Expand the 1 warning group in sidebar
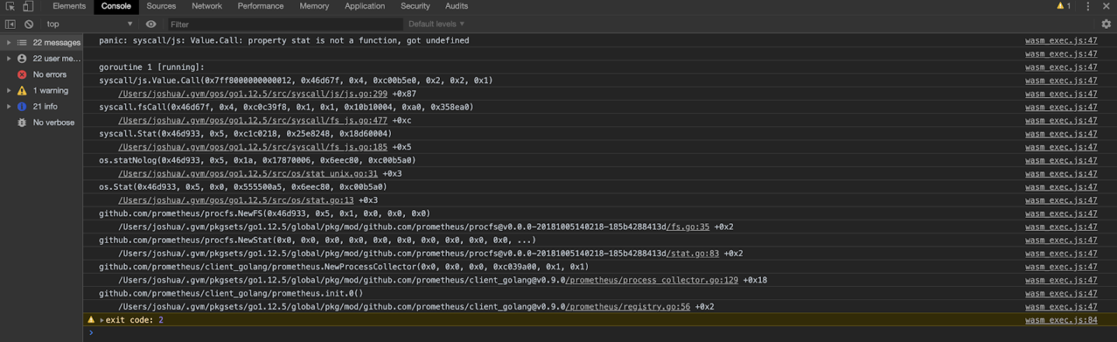Screen dimensions: 1117x342 pyautogui.click(x=9, y=91)
